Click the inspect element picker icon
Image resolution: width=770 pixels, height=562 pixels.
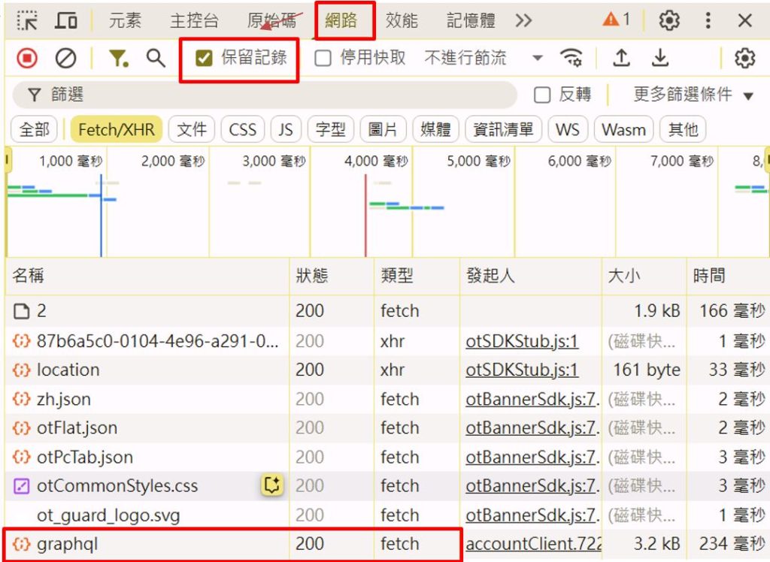[x=27, y=20]
